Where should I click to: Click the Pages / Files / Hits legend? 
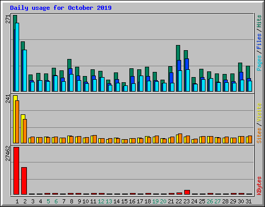coord(259,43)
